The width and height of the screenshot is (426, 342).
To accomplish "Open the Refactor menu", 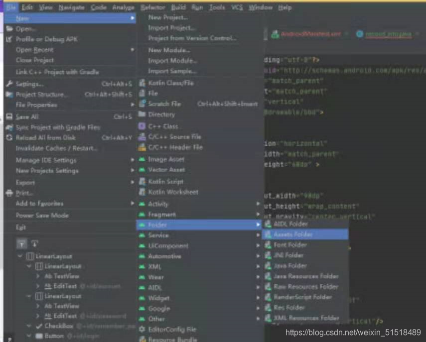I will click(152, 7).
